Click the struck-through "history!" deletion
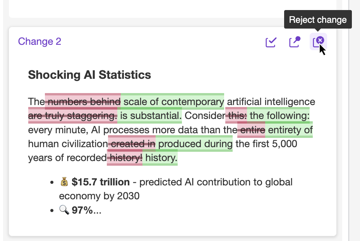Image resolution: width=360 pixels, height=241 pixels. pyautogui.click(x=125, y=158)
